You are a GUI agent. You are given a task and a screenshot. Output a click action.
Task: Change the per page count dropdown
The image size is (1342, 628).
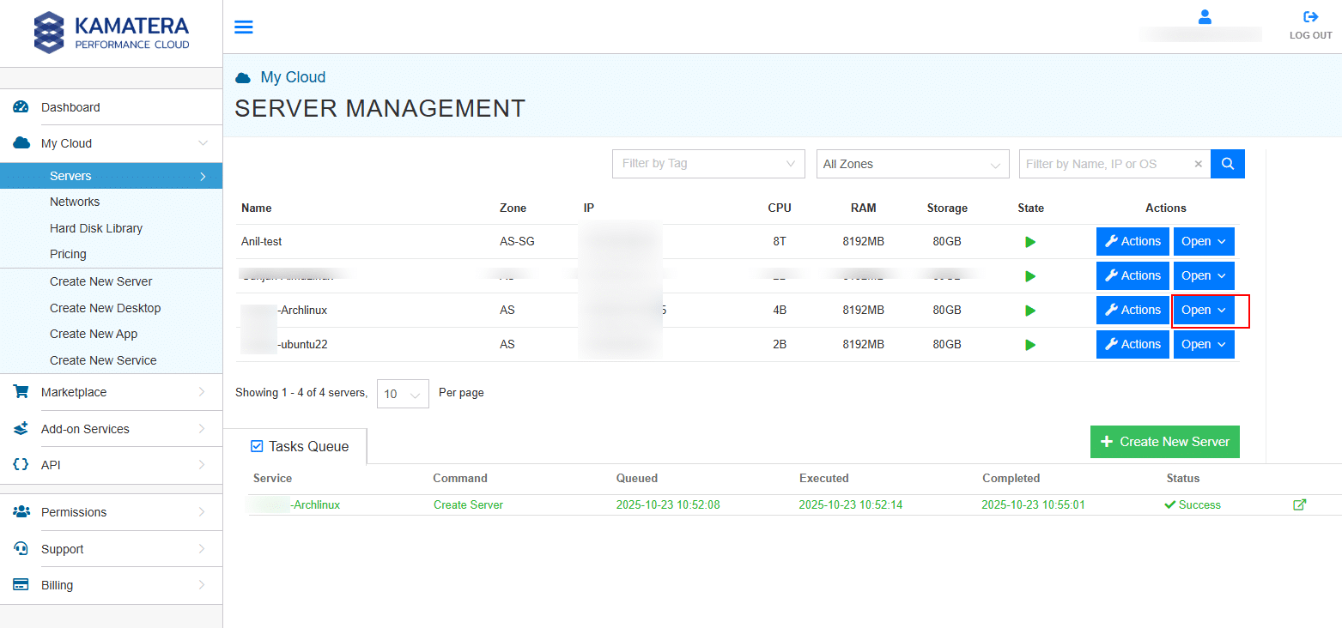click(x=403, y=394)
